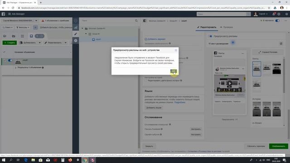Click the add variant link
The width and height of the screenshot is (290, 163).
tap(155, 39)
